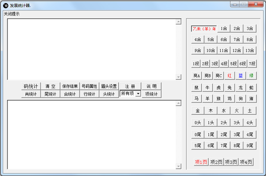Choose the 4段 segment button
Screen dimensions: 266x176
[x=224, y=64]
